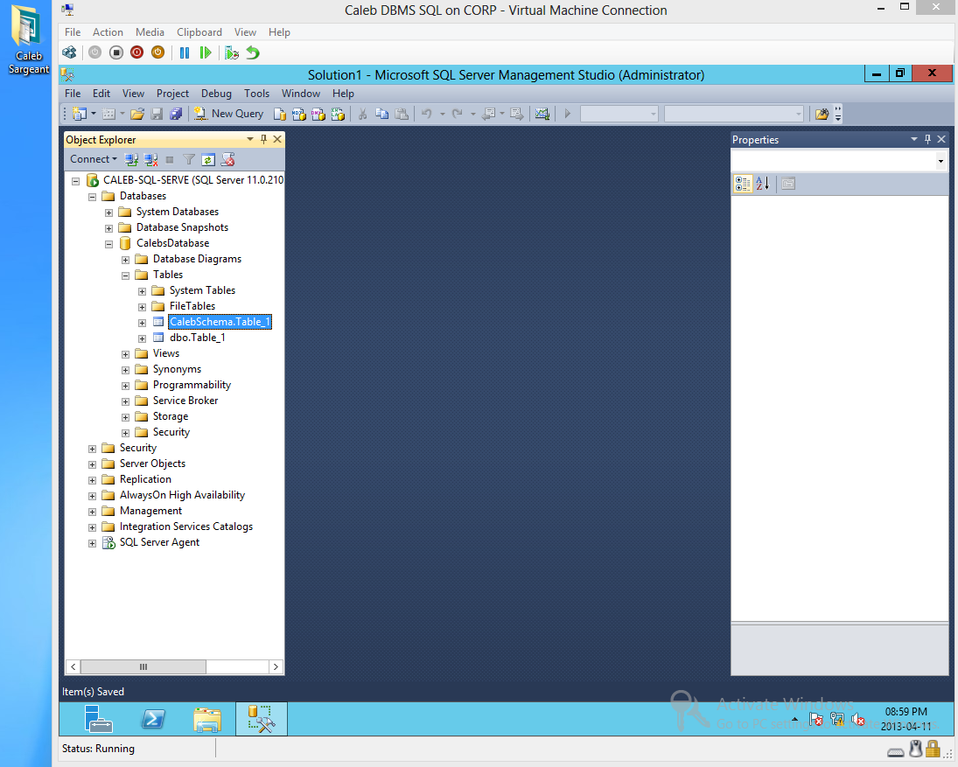Click the Object Explorer script stop icon
Image resolution: width=958 pixels, height=767 pixels.
[227, 160]
